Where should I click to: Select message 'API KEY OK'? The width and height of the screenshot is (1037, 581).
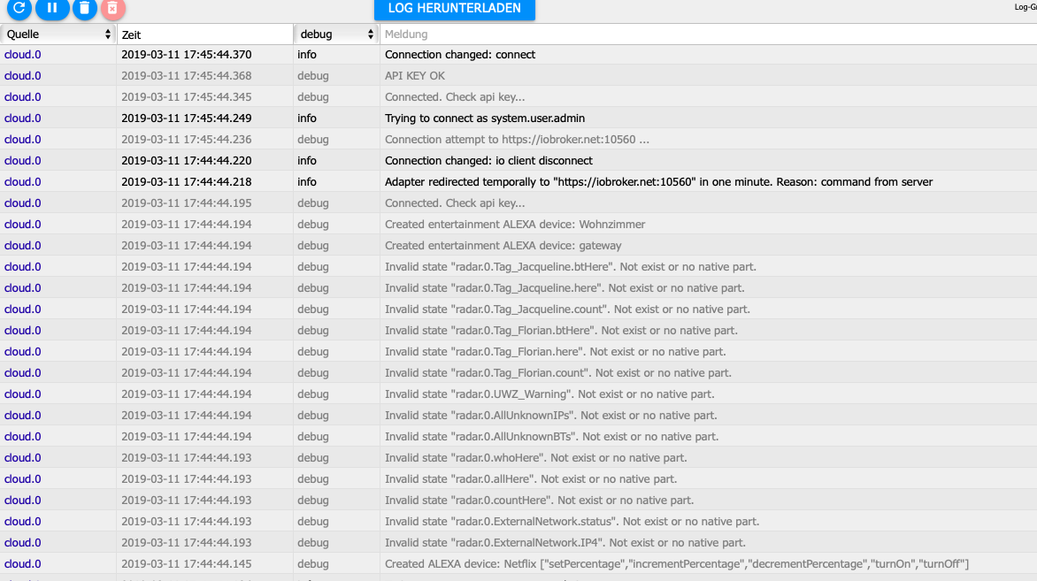click(415, 76)
